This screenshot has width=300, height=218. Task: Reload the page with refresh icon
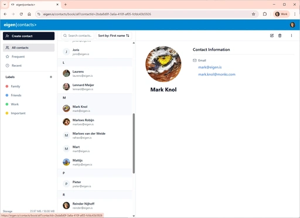point(21,14)
